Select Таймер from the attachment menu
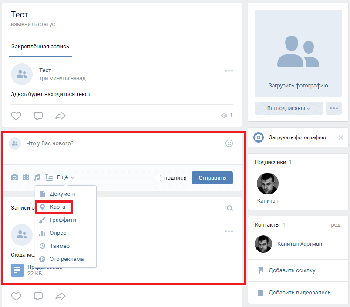 pyautogui.click(x=60, y=246)
